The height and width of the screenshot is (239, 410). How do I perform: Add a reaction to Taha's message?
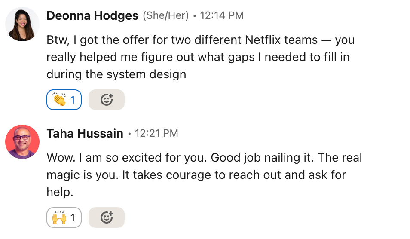pos(106,218)
